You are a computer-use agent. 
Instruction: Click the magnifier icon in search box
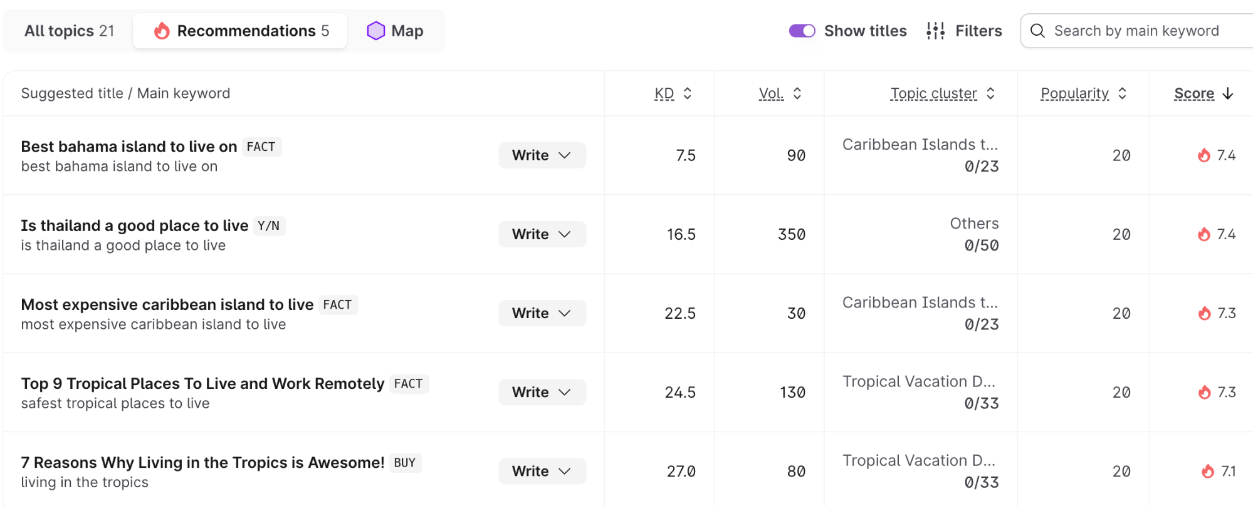[x=1037, y=31]
